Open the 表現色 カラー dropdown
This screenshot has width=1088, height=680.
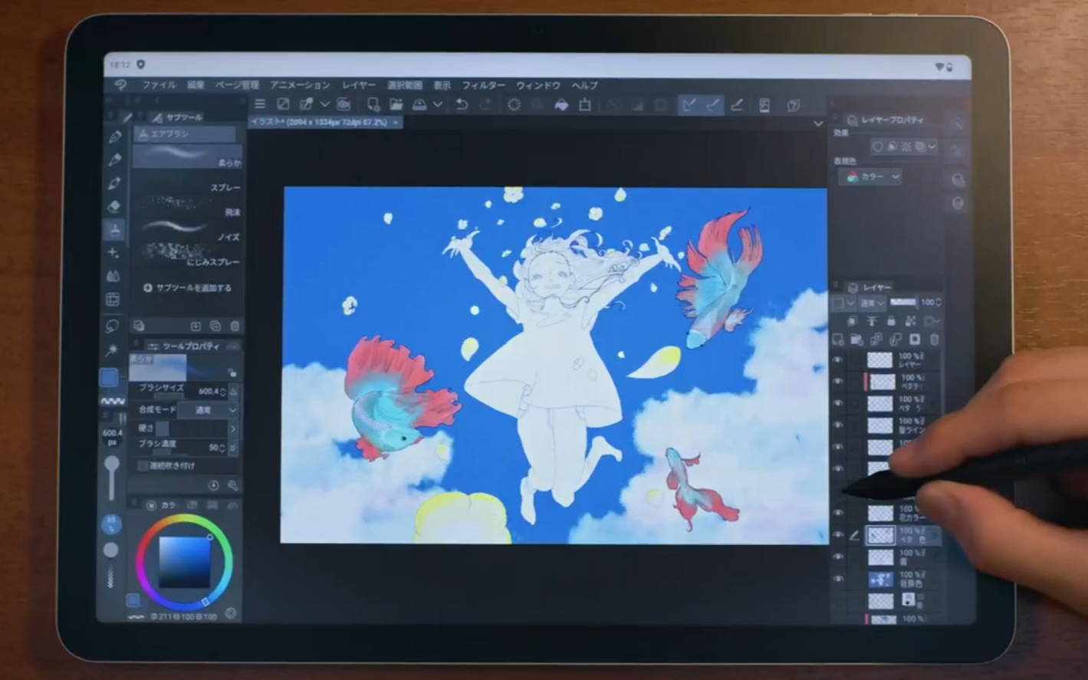(870, 177)
